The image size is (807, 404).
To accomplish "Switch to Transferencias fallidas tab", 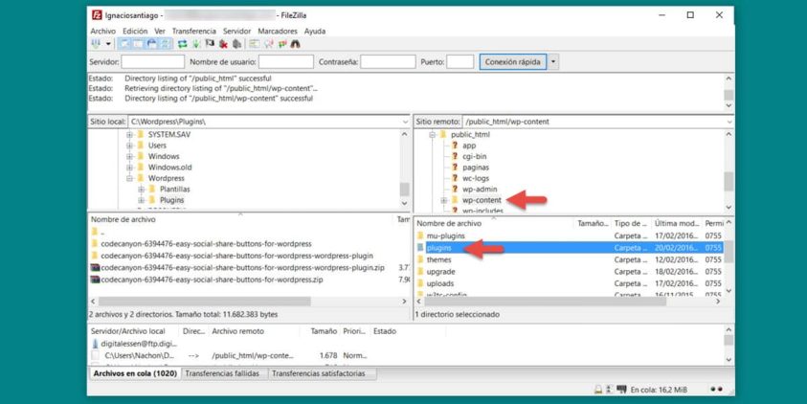I will pyautogui.click(x=222, y=373).
